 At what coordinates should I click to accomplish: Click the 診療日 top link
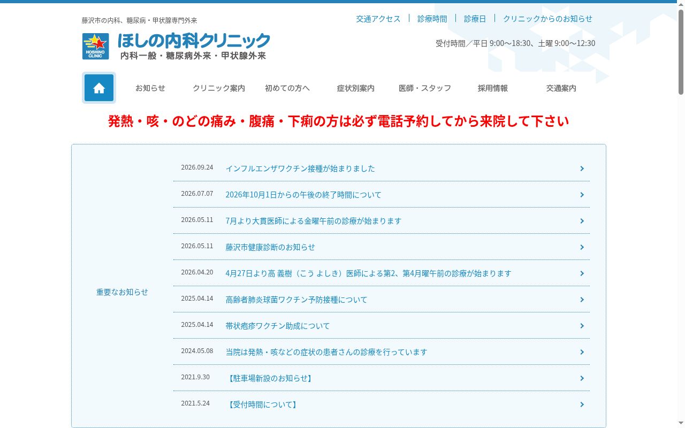[x=475, y=19]
